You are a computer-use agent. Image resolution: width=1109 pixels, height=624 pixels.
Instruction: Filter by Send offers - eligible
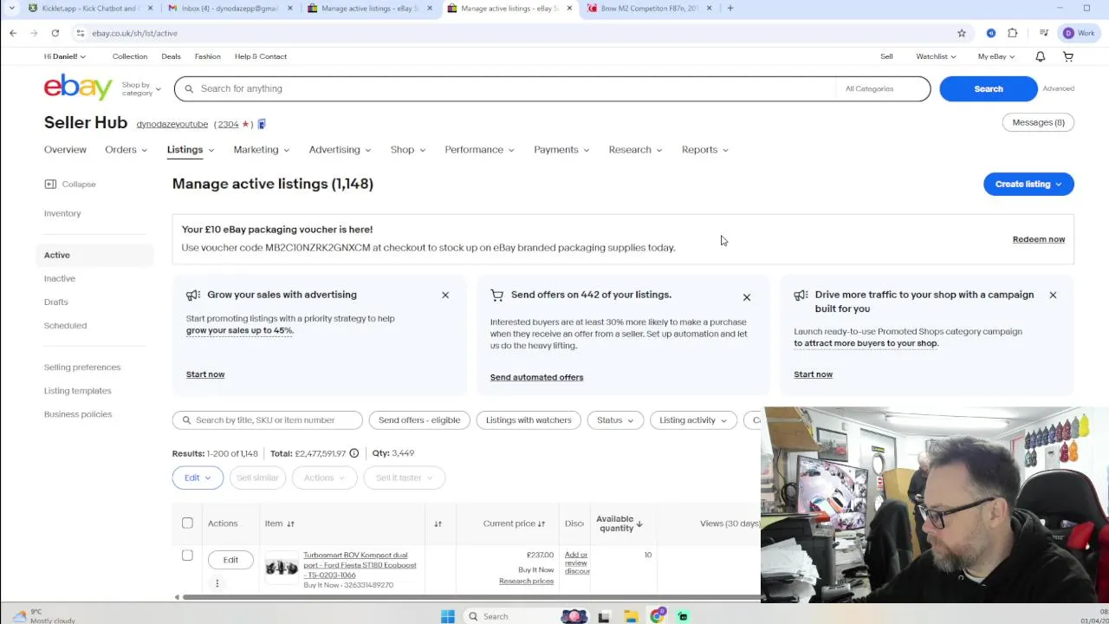[419, 420]
